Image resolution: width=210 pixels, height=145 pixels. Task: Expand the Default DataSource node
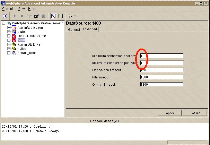click(9, 36)
